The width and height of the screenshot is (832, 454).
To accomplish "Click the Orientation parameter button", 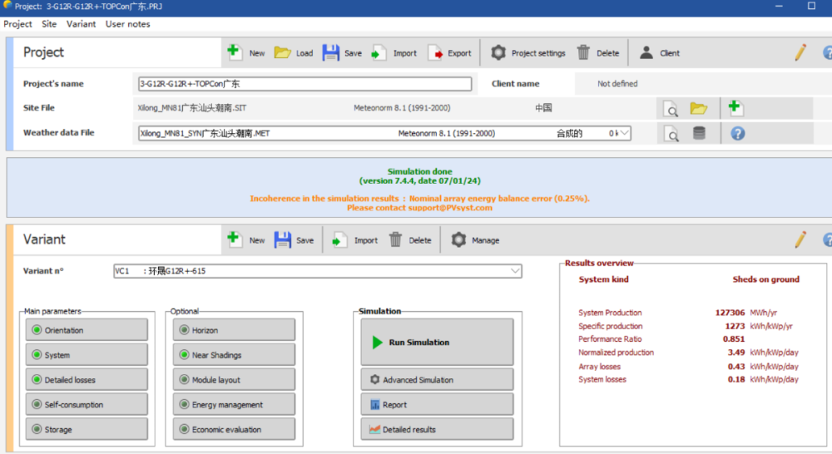I will coord(87,330).
